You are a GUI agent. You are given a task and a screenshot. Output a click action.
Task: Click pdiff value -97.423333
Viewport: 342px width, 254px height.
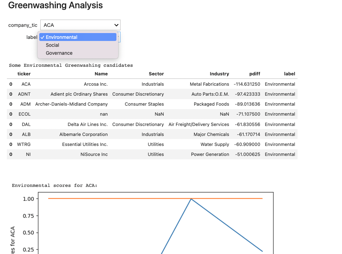248,94
